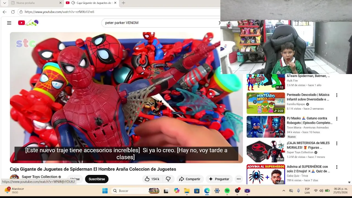Switch to Microsoft Edge in the taskbar
This screenshot has height=198, width=352.
click(x=207, y=191)
